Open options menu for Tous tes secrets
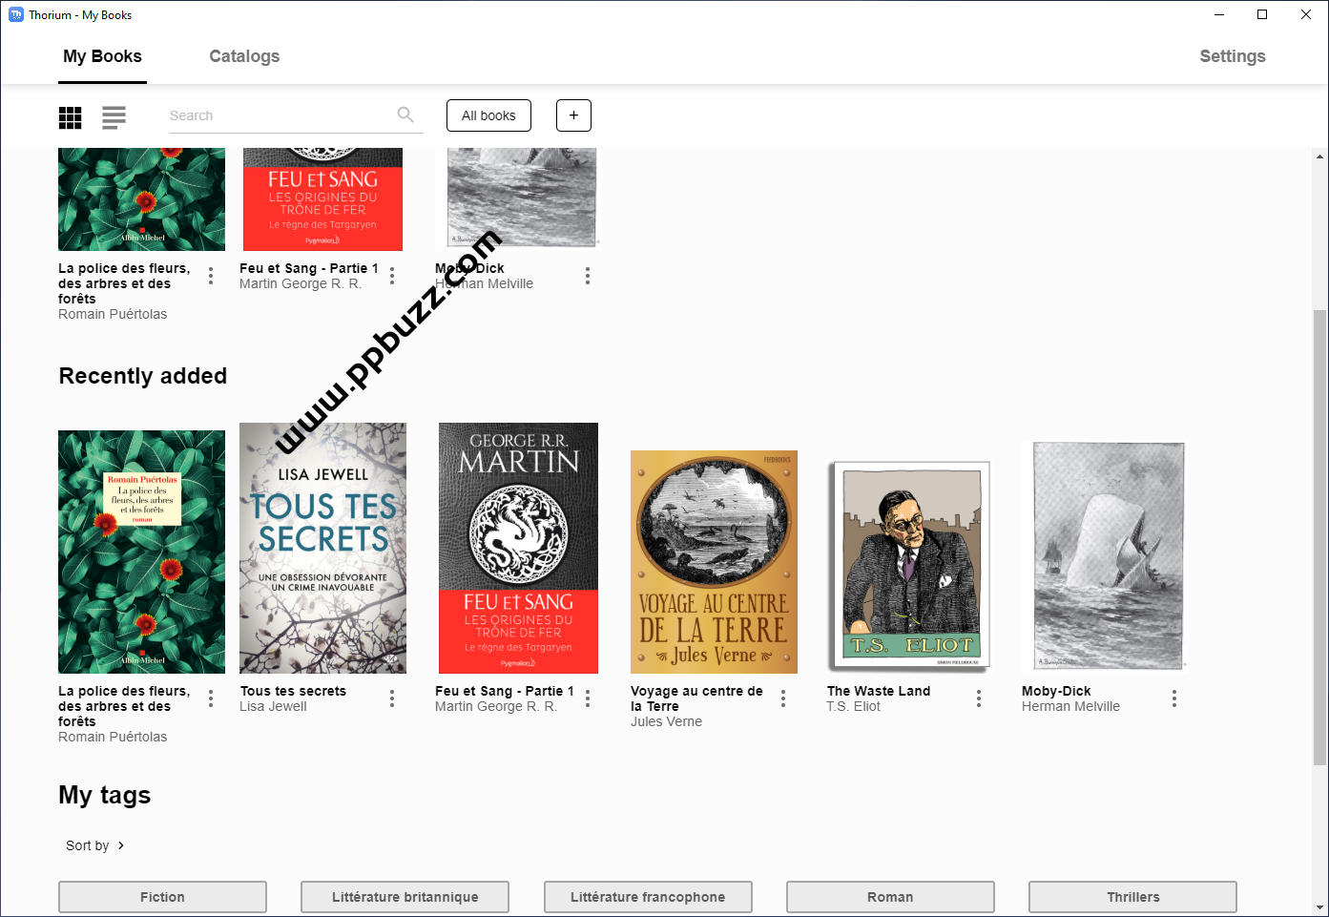The image size is (1329, 917). [392, 698]
